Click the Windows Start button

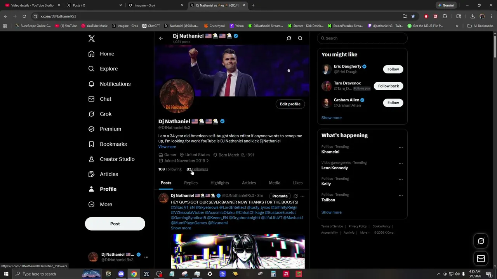click(6, 274)
